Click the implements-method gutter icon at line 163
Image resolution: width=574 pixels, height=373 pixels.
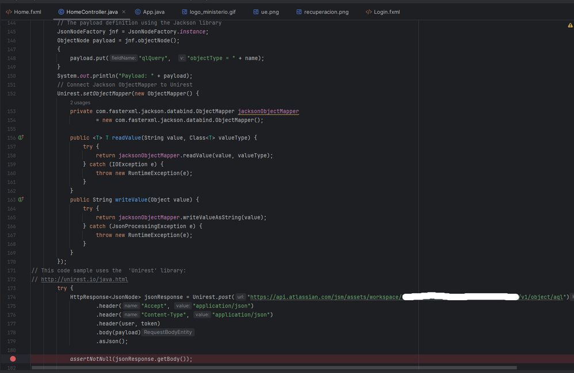[21, 200]
